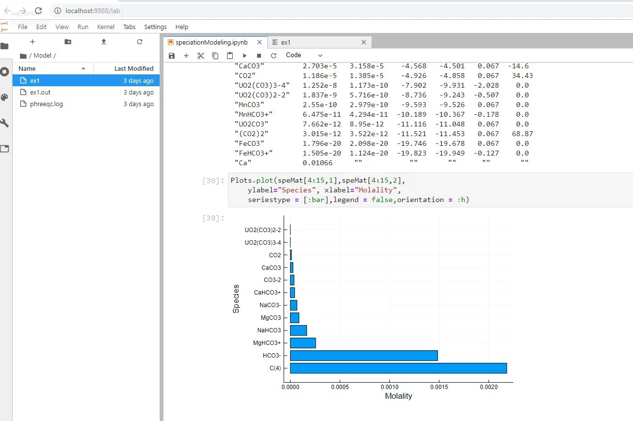This screenshot has width=633, height=421.
Task: Paste cells from the clipboard icon
Action: coord(229,55)
